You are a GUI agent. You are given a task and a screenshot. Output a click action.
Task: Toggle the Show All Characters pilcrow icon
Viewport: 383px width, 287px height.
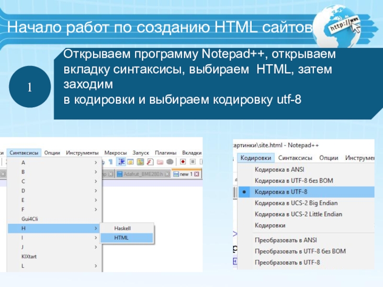pyautogui.click(x=111, y=162)
